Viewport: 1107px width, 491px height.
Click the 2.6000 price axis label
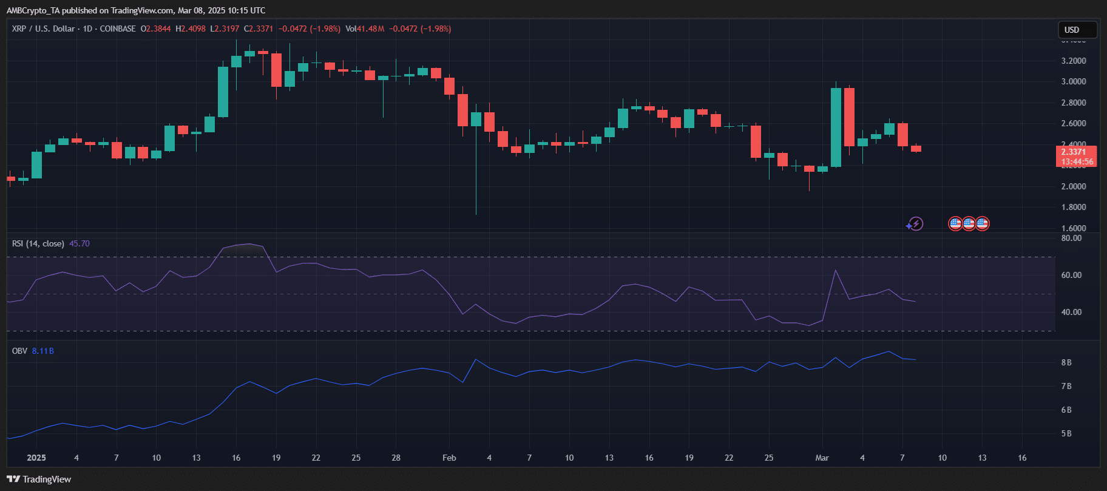click(x=1074, y=123)
